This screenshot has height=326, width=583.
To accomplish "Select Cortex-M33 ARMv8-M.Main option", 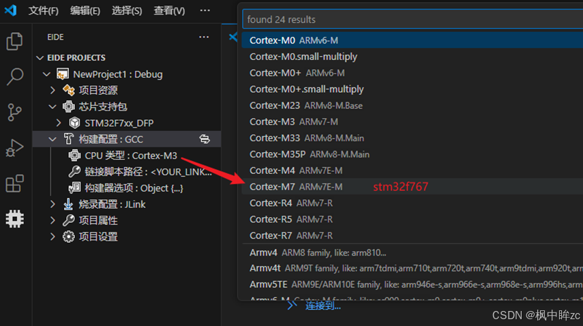I will pyautogui.click(x=413, y=138).
